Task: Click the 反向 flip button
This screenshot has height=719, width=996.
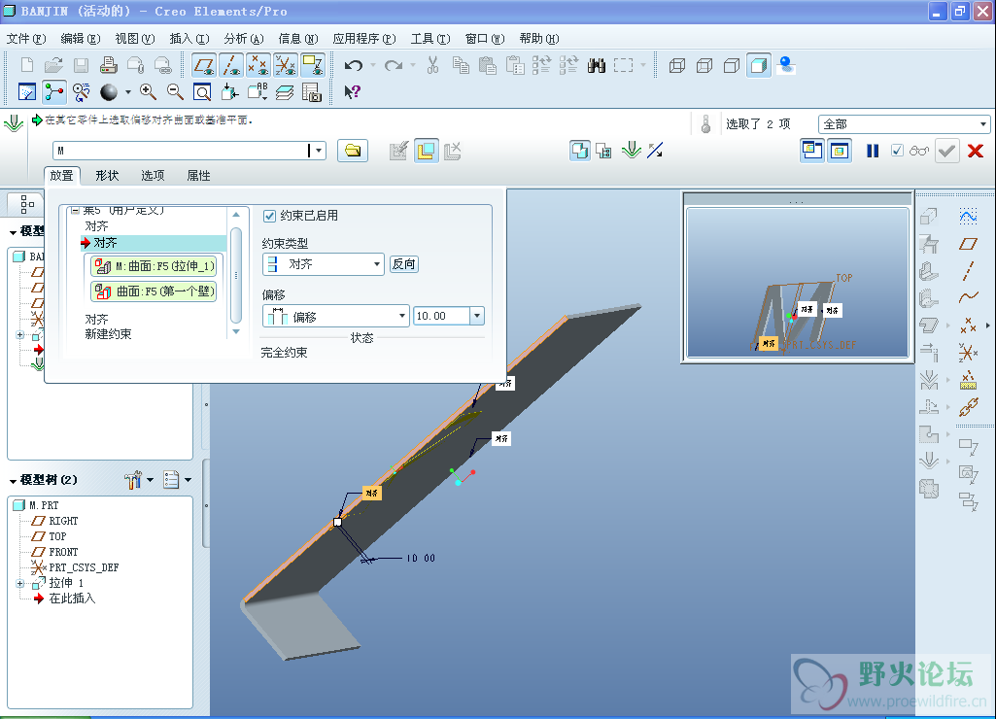Action: (404, 264)
